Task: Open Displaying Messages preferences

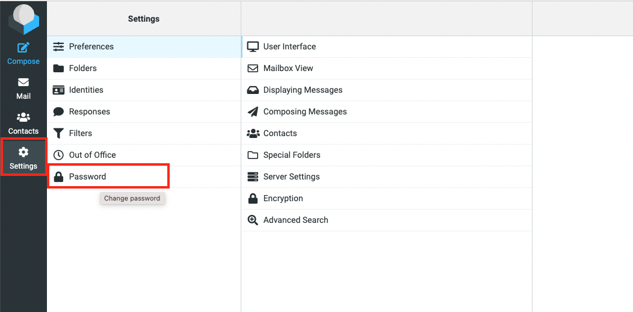Action: point(303,90)
